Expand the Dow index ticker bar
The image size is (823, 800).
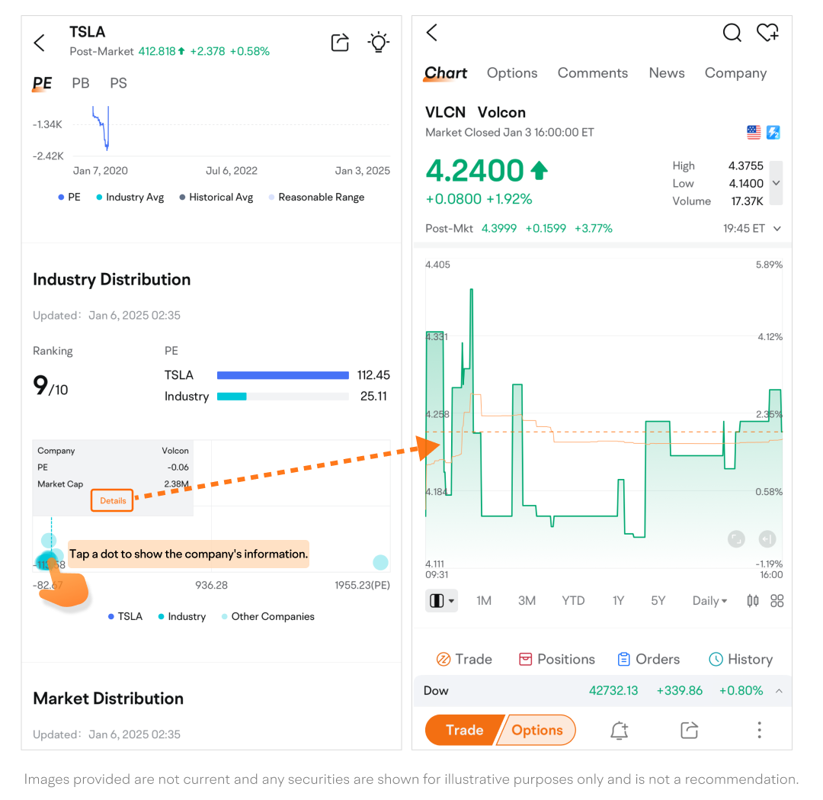click(x=779, y=691)
